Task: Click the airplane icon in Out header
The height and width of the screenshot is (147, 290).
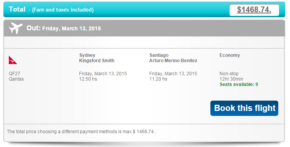Action: 16,28
